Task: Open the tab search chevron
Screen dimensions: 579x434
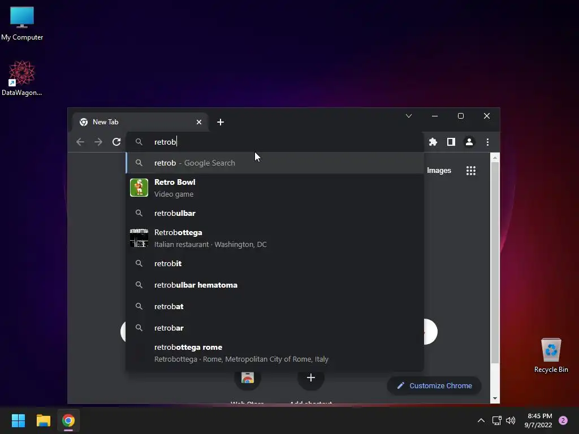Action: [x=409, y=116]
